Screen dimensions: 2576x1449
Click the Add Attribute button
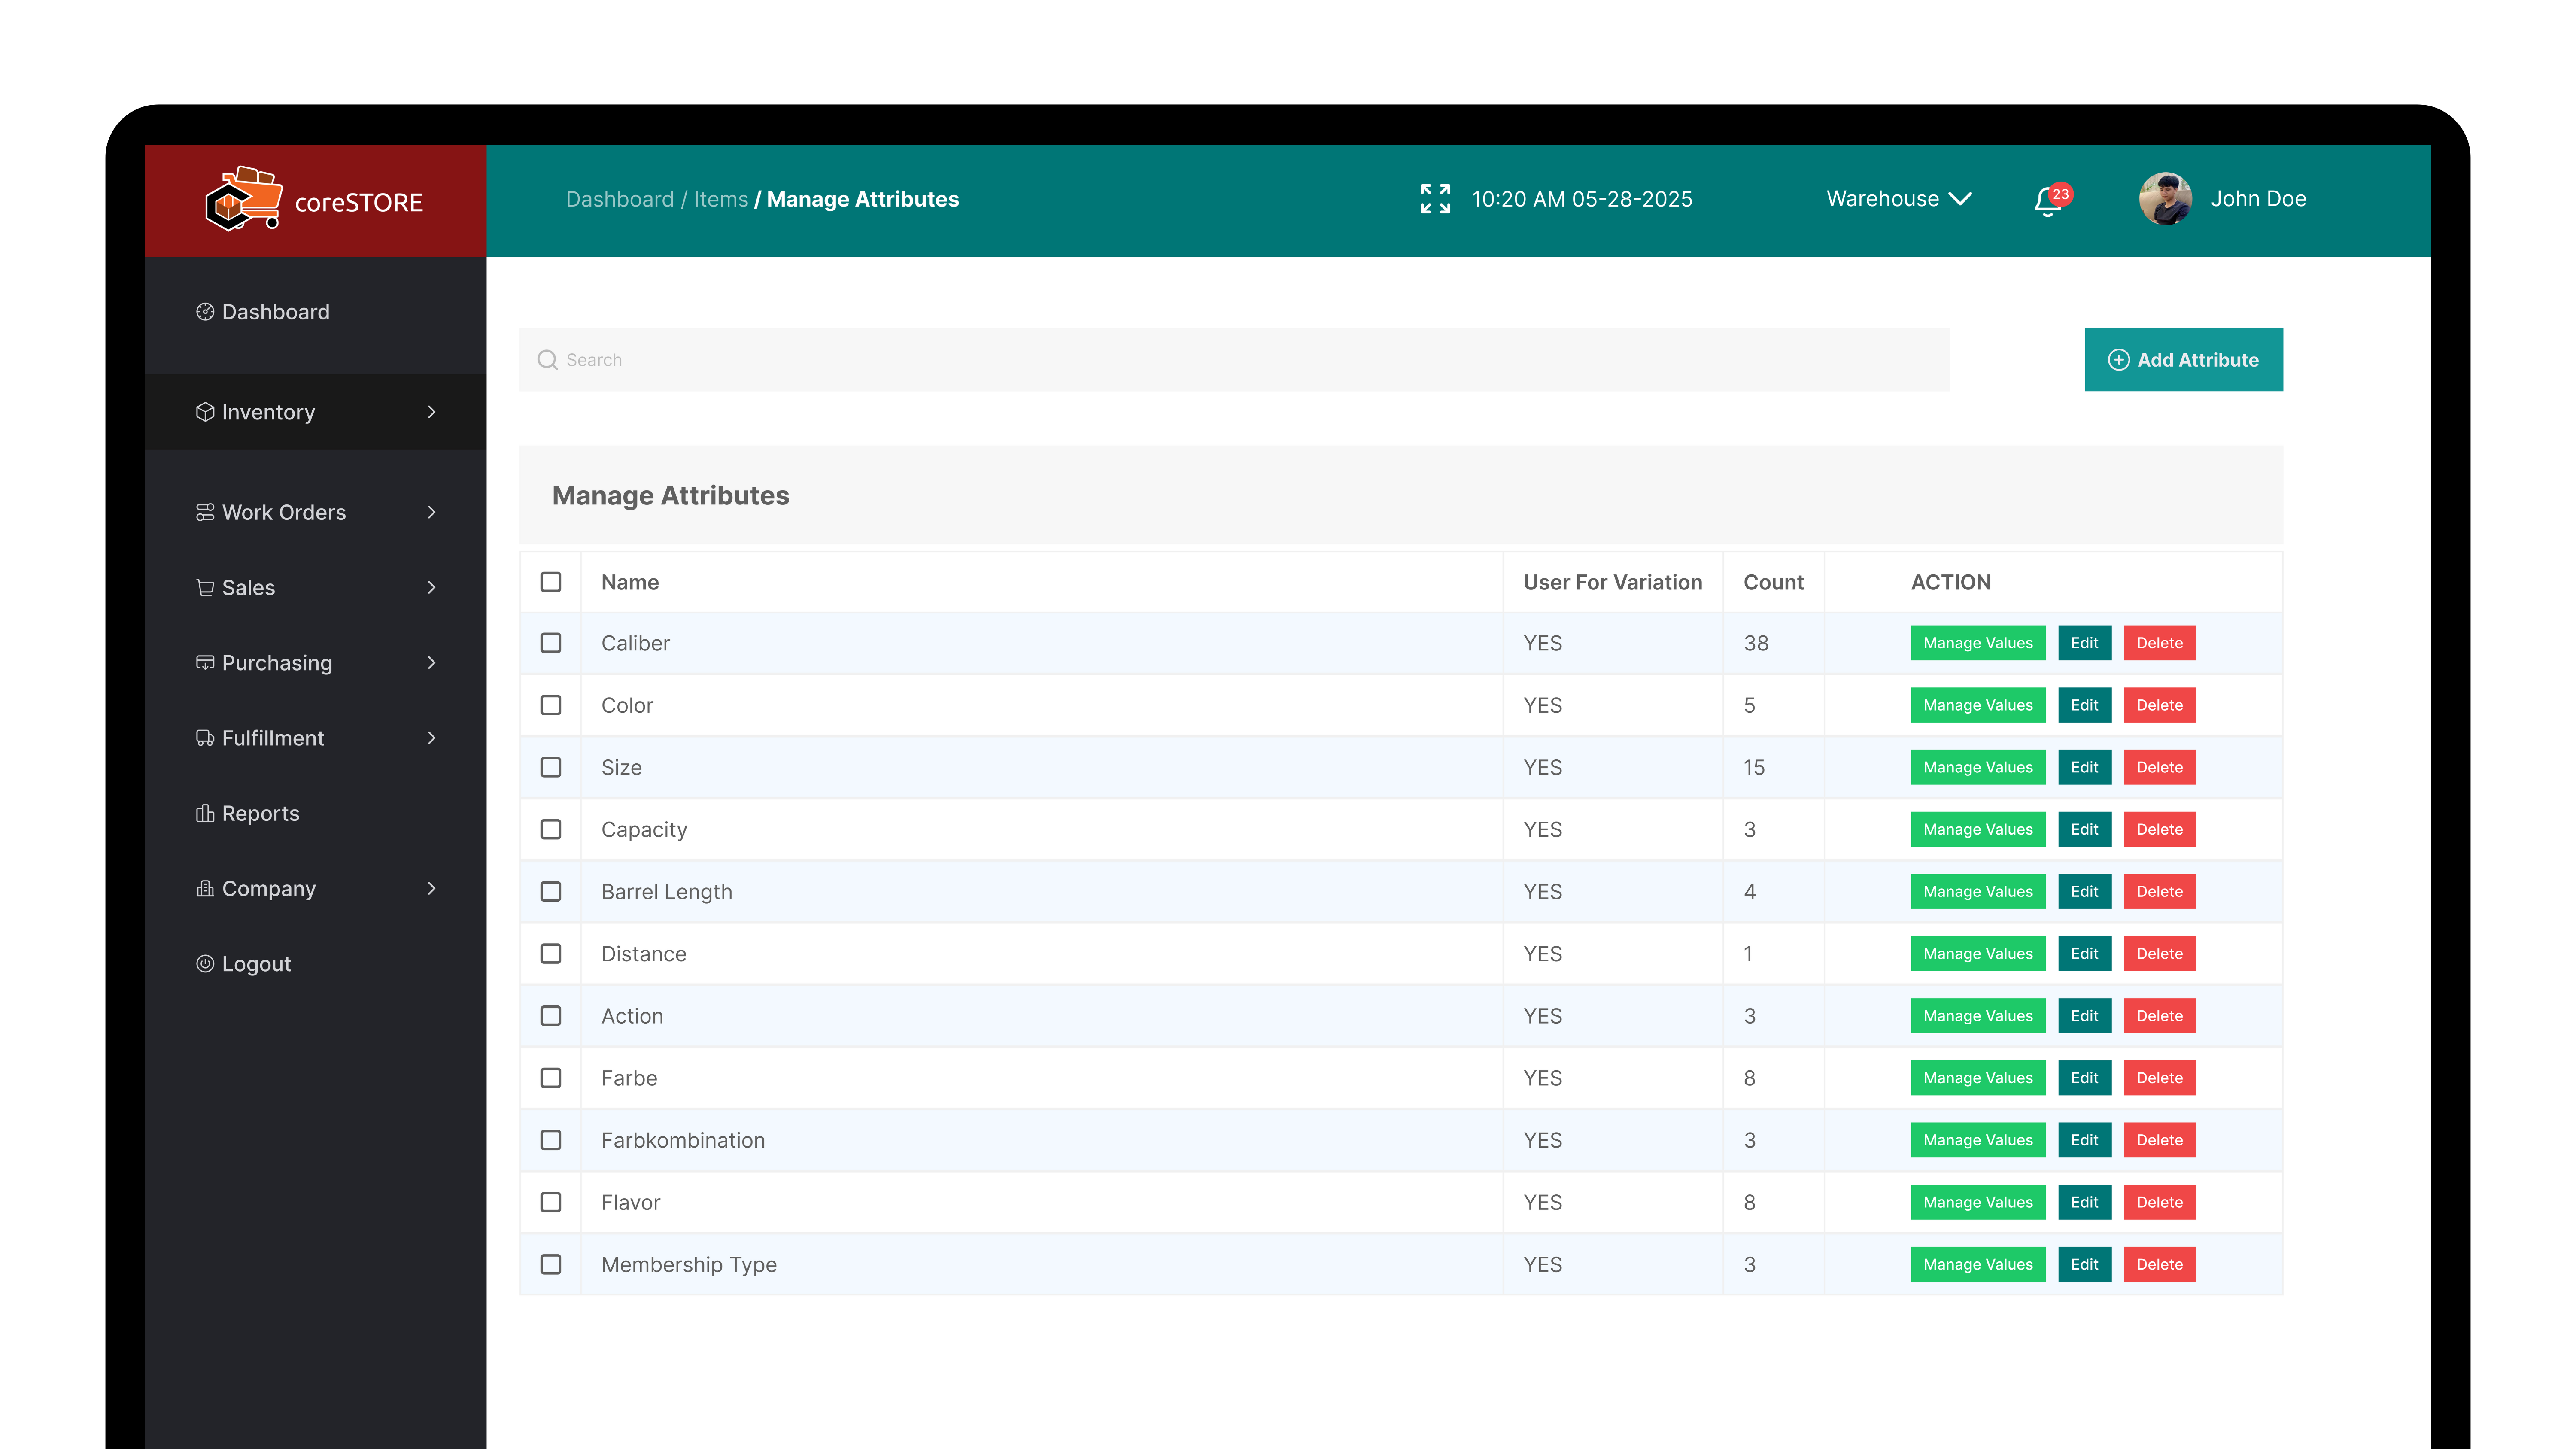pos(2184,360)
